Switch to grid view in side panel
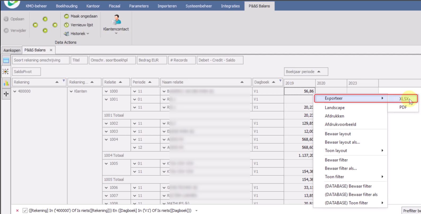This screenshot has height=214, width=421. [6, 60]
